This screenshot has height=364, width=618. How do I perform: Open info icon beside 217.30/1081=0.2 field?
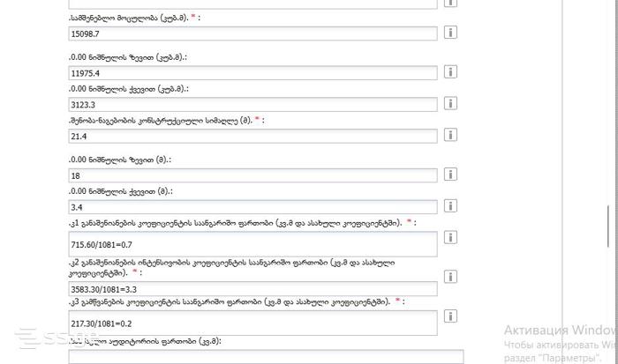450,316
